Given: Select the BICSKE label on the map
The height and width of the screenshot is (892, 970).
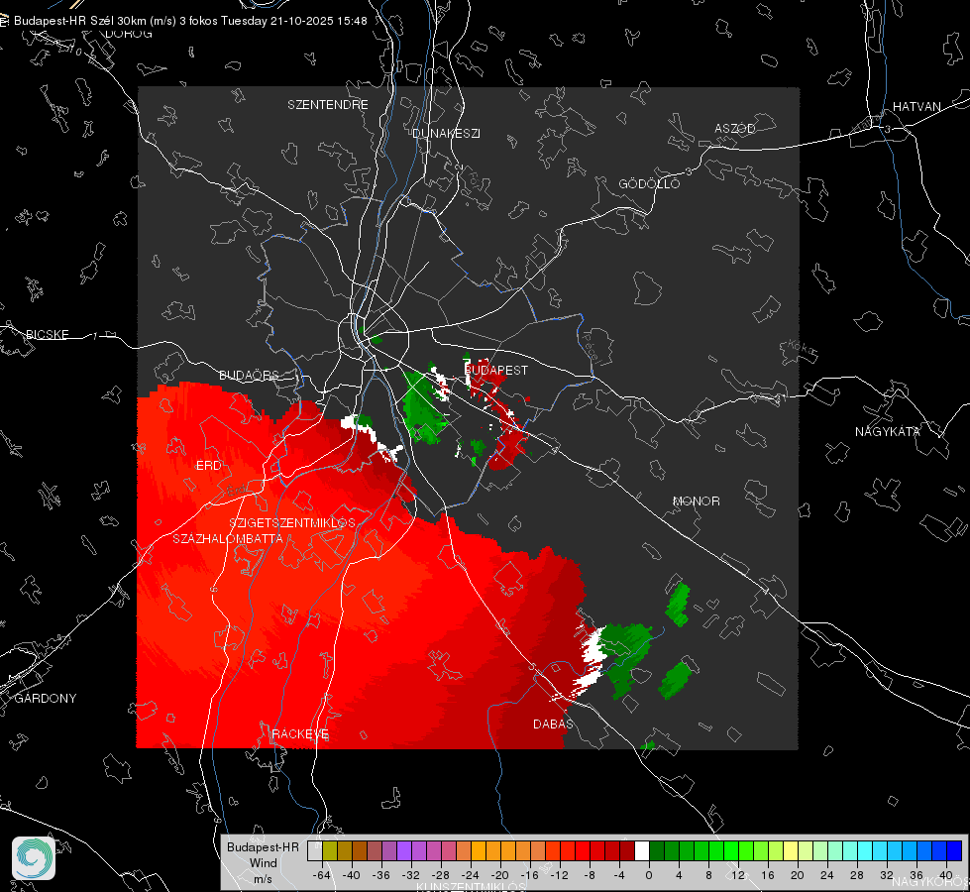Looking at the screenshot, I should (x=48, y=334).
